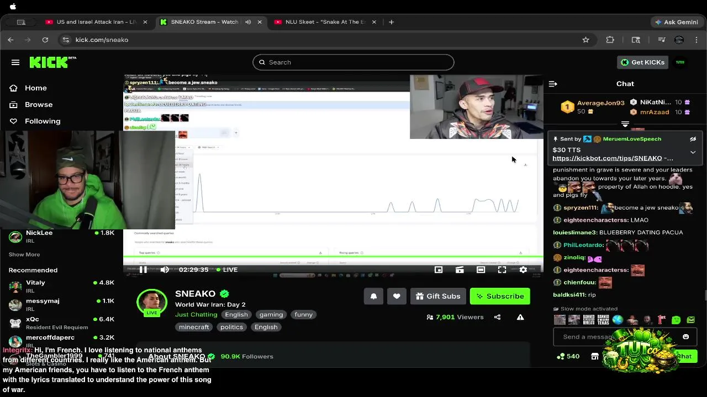Focus the Kick Search field
Screen dimensions: 707x397
click(x=353, y=62)
